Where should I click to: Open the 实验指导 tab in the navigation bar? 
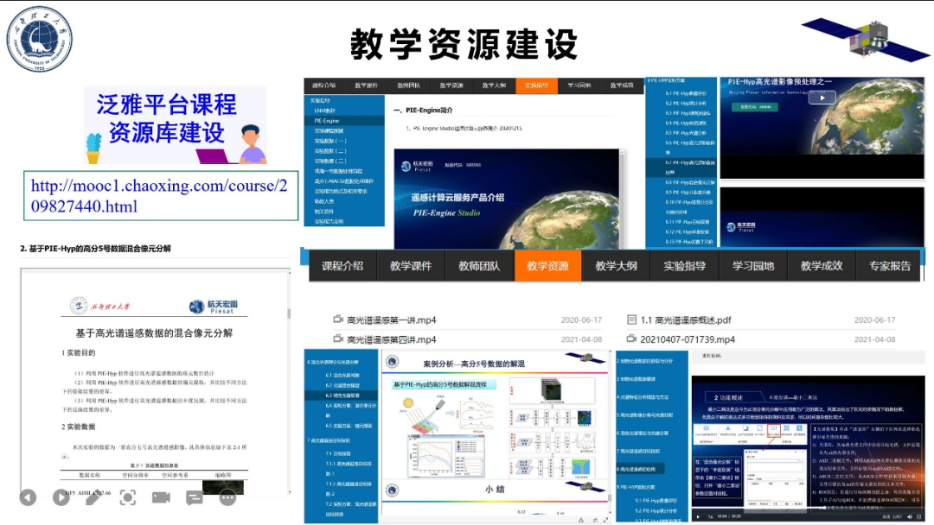pyautogui.click(x=682, y=268)
